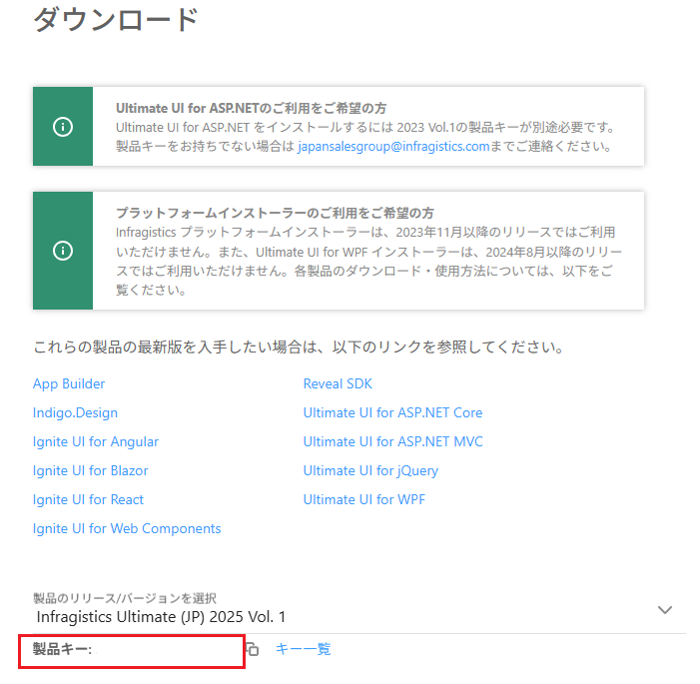Go to Ultimate UI for ASP.NET MVC
700x684 pixels.
[x=393, y=442]
